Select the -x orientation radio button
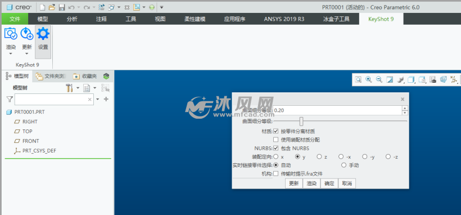The width and height of the screenshot is (461, 215). 341,156
